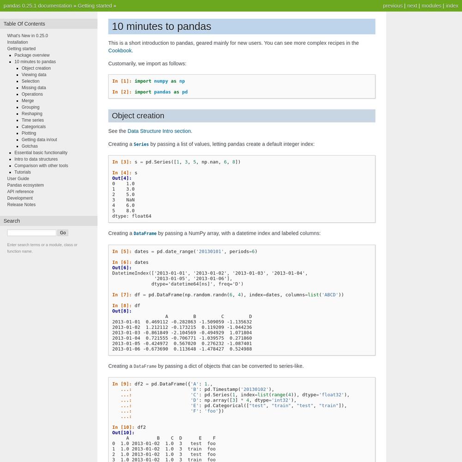Jump to Grouping section
Viewport: 462px width, 462px height.
pyautogui.click(x=30, y=107)
